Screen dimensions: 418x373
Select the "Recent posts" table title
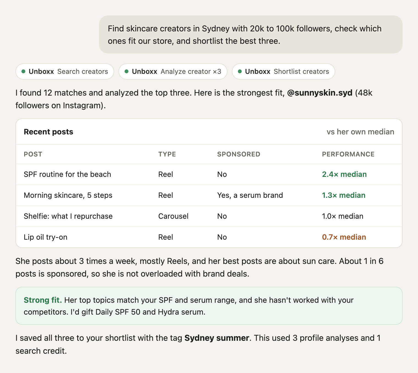(x=48, y=132)
